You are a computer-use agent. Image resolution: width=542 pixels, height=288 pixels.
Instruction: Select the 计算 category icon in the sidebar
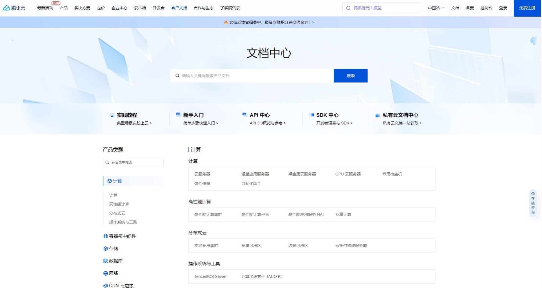tap(109, 181)
